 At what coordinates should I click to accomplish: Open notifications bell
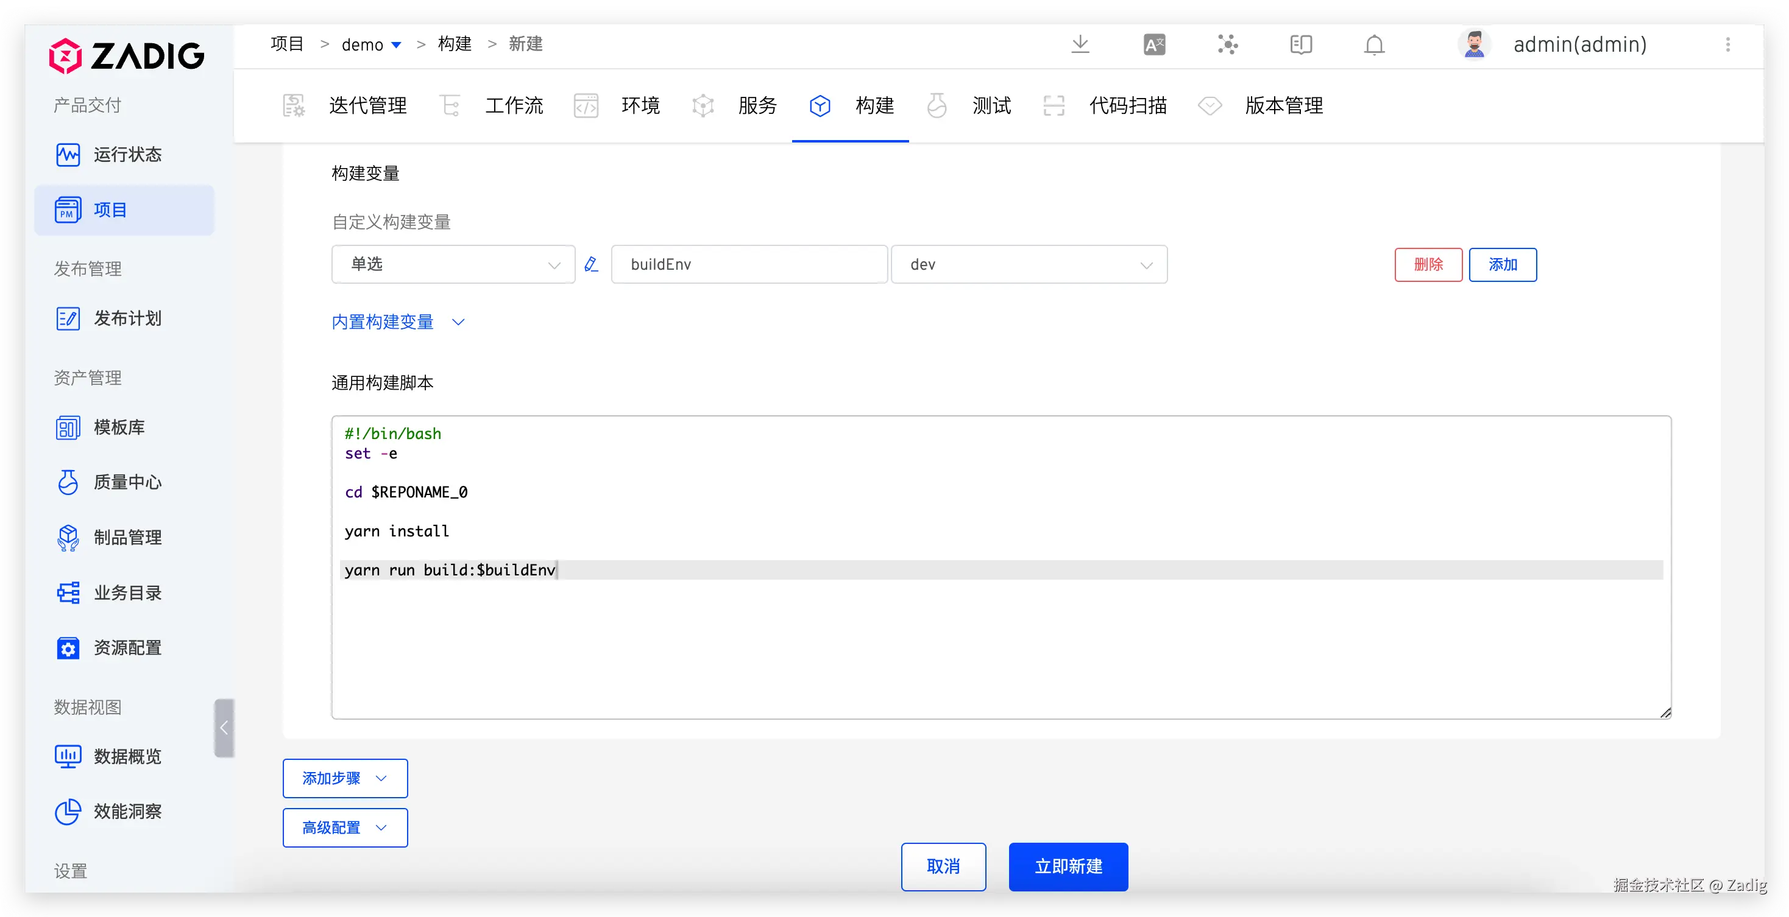tap(1373, 44)
